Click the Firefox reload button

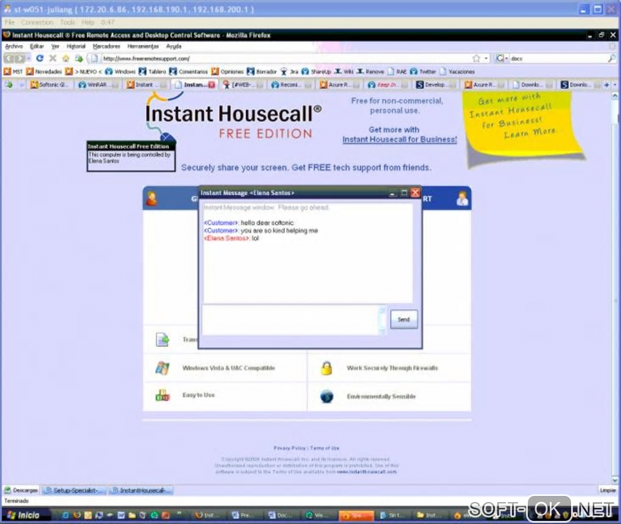click(40, 58)
